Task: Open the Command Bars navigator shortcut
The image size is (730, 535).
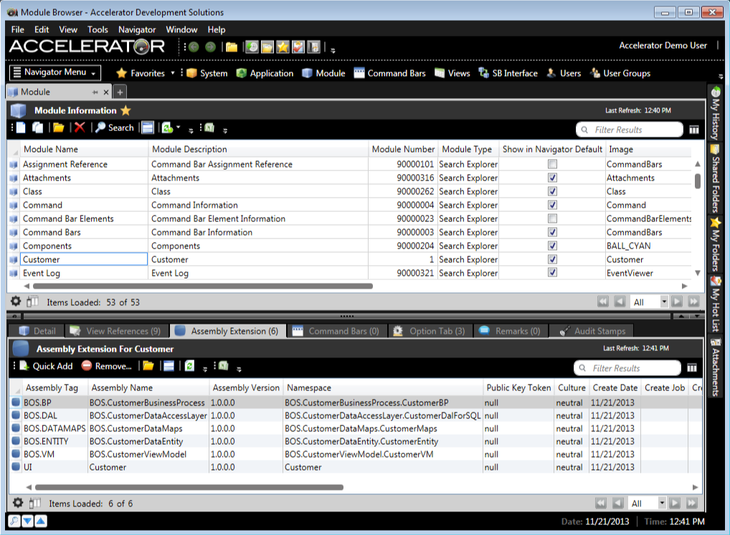Action: point(389,73)
